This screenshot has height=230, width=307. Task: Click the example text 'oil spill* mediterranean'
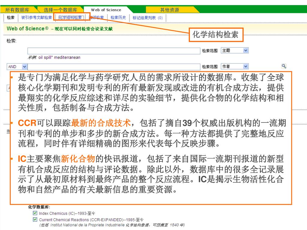[59, 57]
